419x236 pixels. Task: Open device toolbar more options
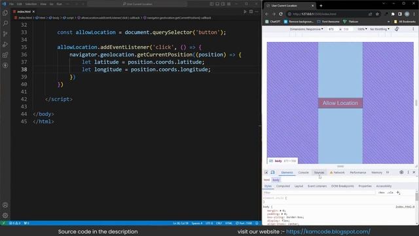[x=413, y=29]
